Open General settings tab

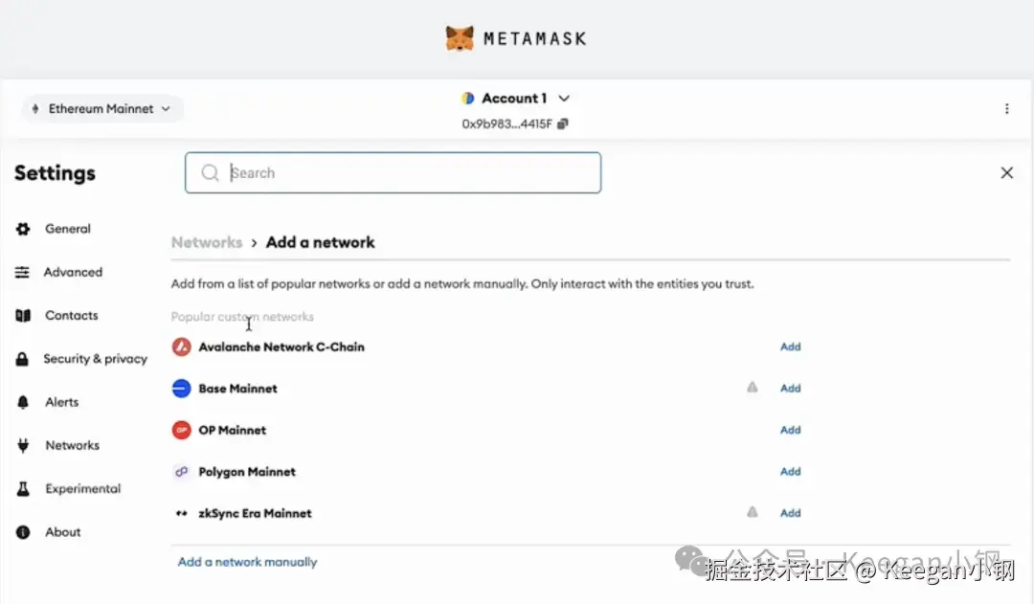67,229
